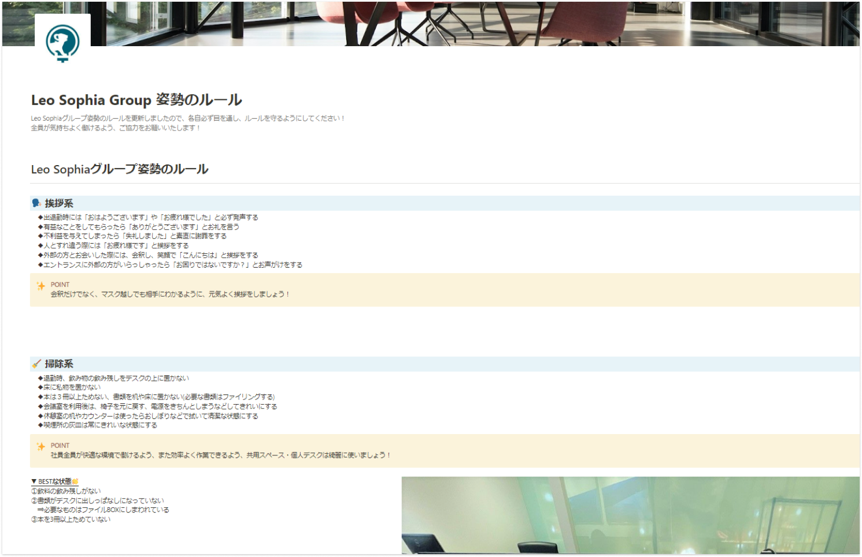Click the line 喫煙所の灰皿は常にきれいな状態にする
This screenshot has height=557, width=862.
(x=97, y=425)
